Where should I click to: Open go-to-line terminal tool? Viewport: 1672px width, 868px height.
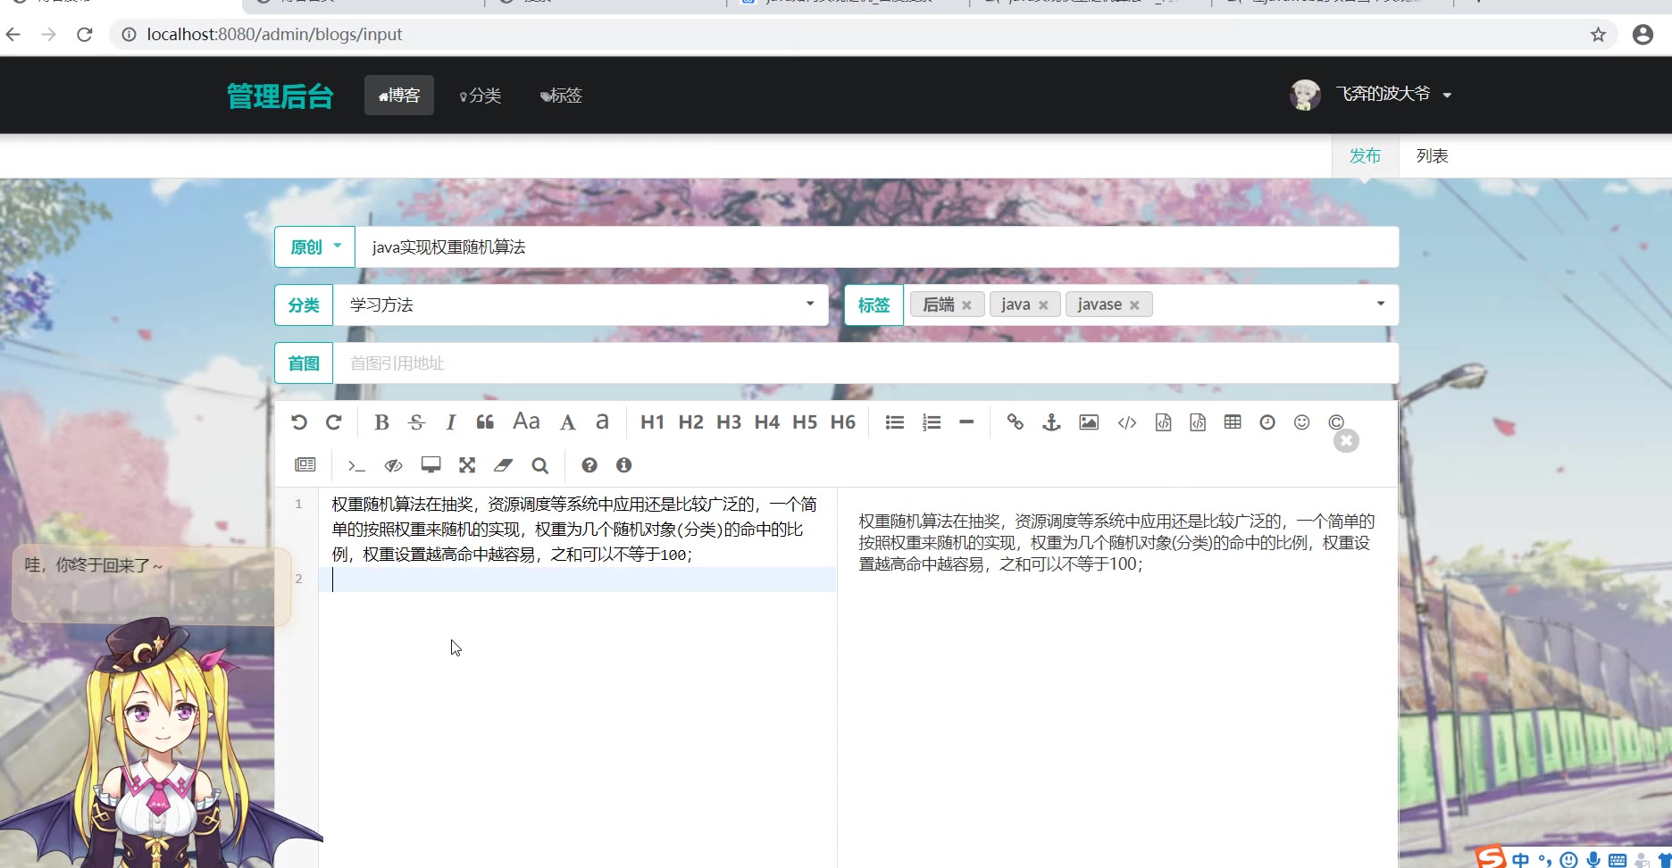tap(356, 465)
